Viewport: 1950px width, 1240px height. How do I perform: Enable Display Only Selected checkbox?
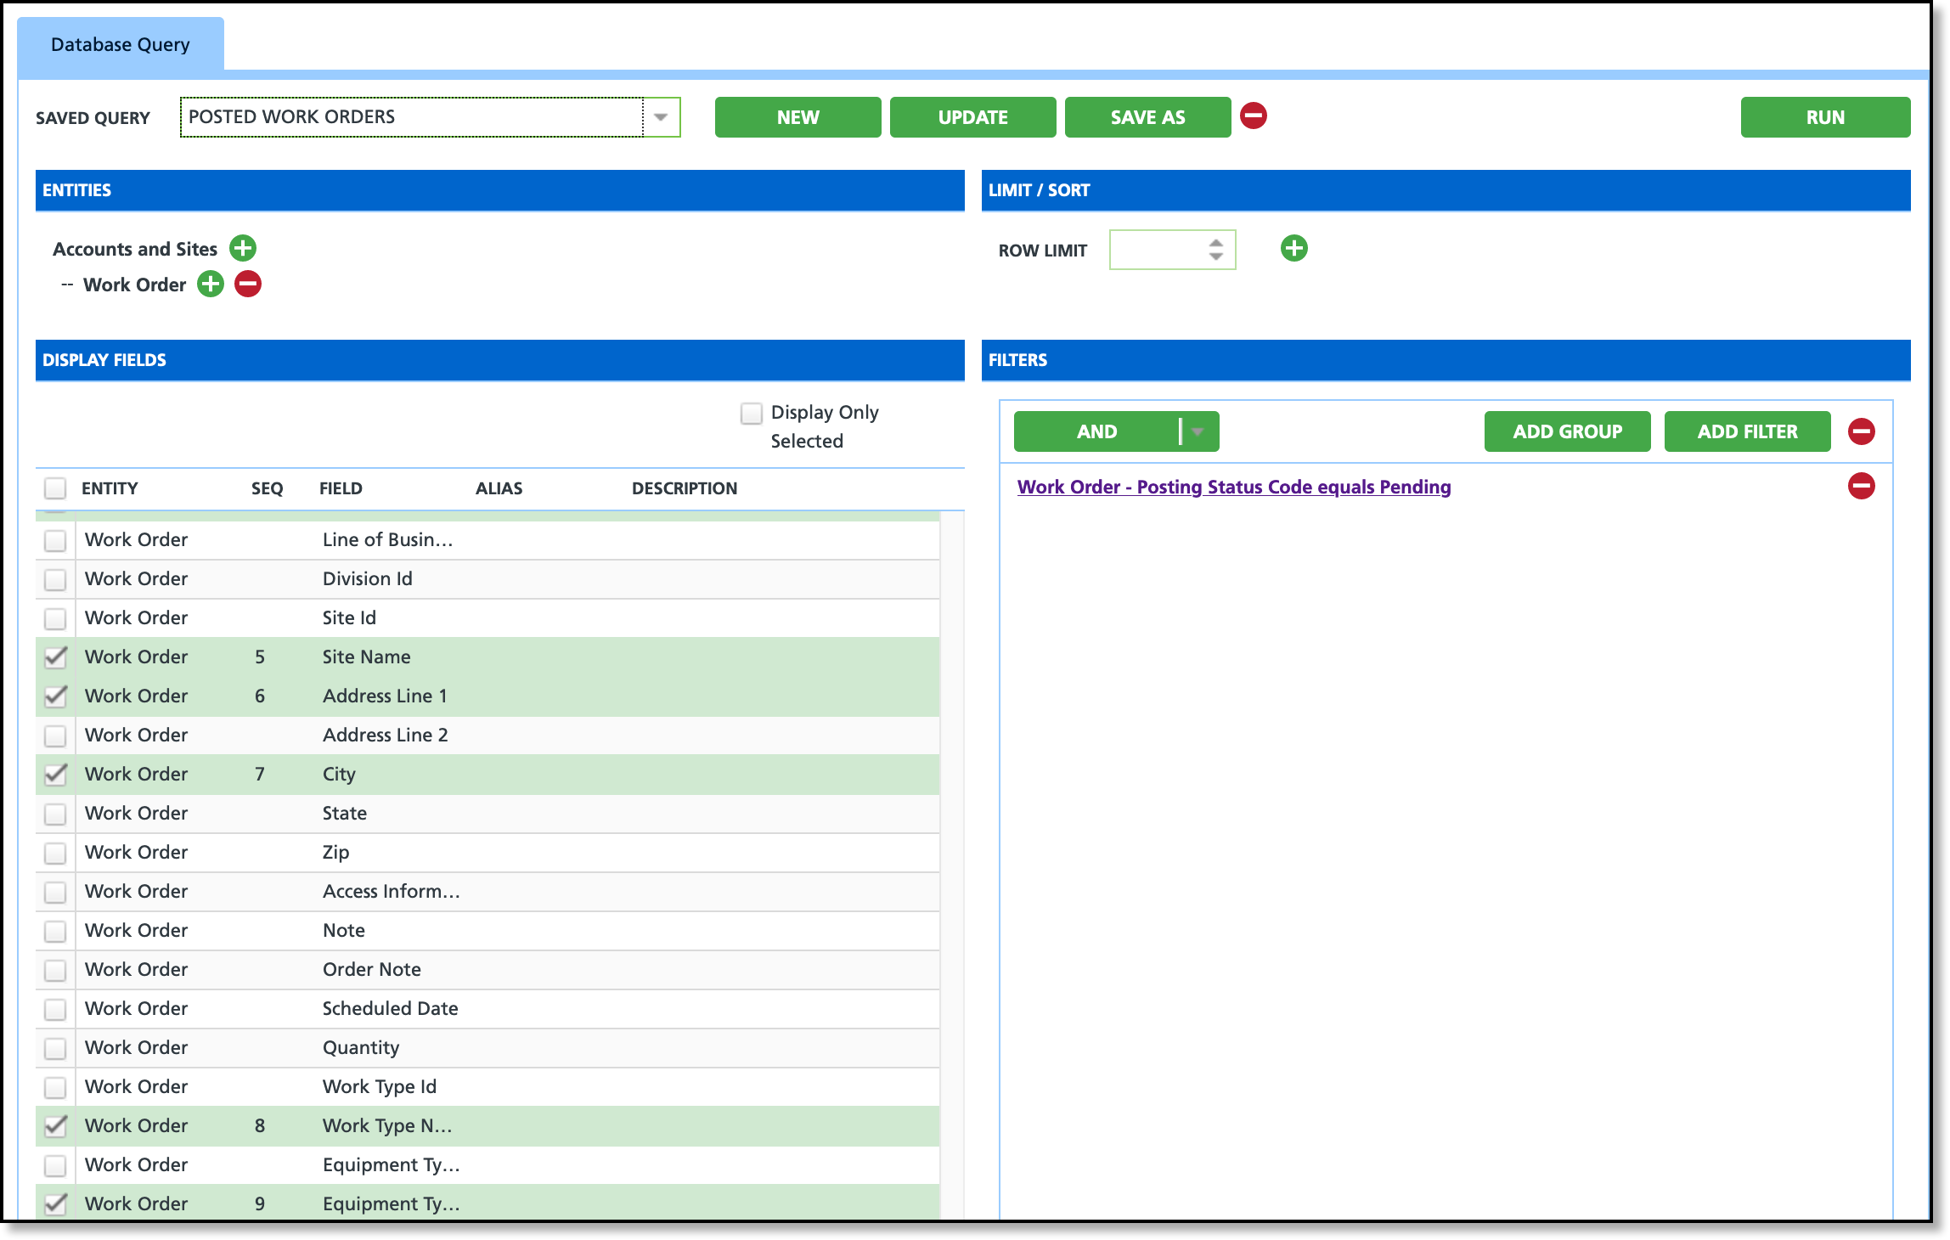click(752, 413)
